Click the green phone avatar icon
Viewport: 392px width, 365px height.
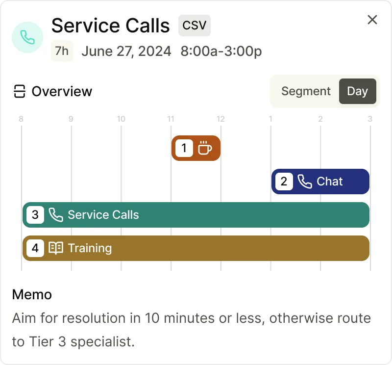(27, 37)
